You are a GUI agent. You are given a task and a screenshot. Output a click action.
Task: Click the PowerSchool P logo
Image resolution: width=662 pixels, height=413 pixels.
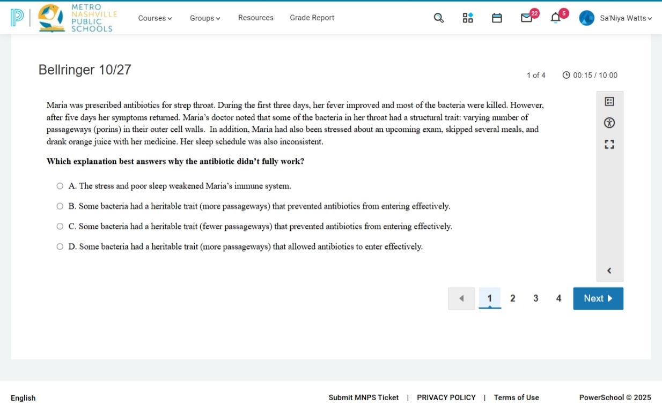coord(17,17)
